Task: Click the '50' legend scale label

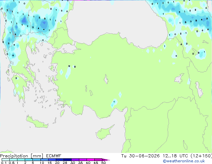Action: click(103, 163)
